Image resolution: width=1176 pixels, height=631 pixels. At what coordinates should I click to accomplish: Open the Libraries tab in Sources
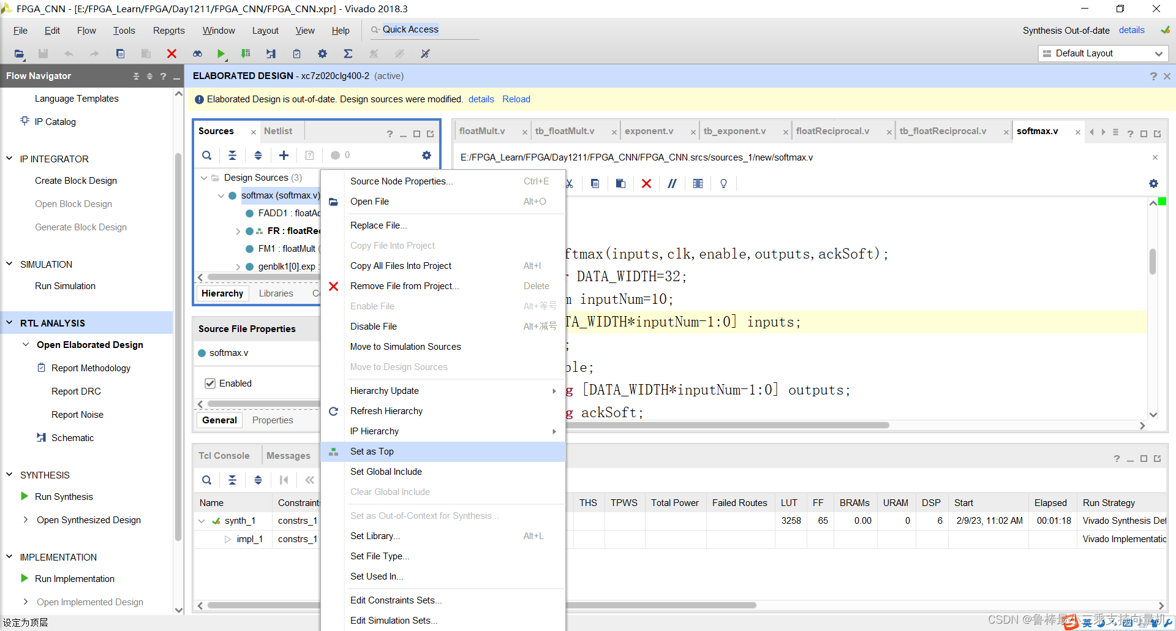pos(276,293)
